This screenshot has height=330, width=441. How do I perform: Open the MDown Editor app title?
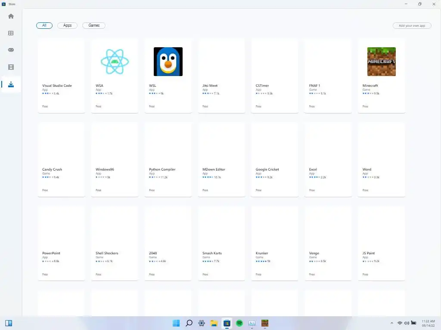(214, 169)
